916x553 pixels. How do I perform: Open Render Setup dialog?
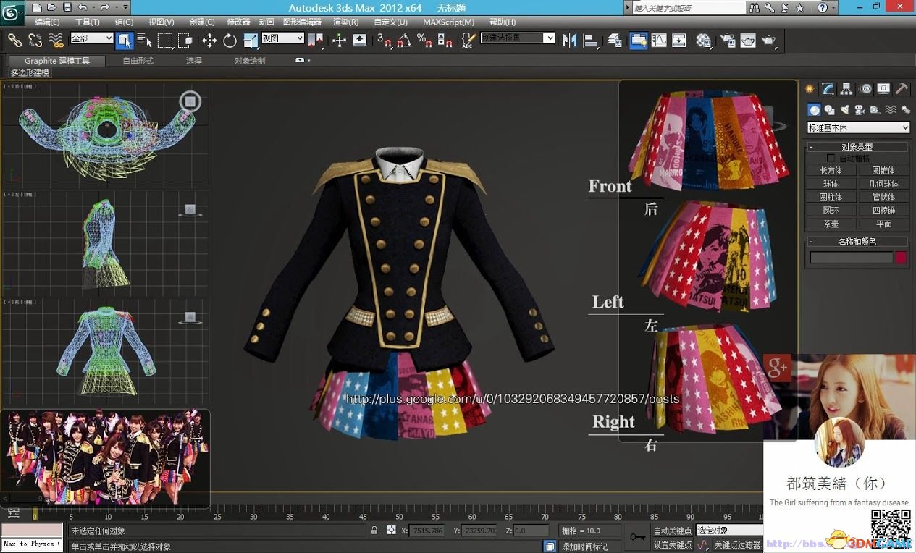727,40
